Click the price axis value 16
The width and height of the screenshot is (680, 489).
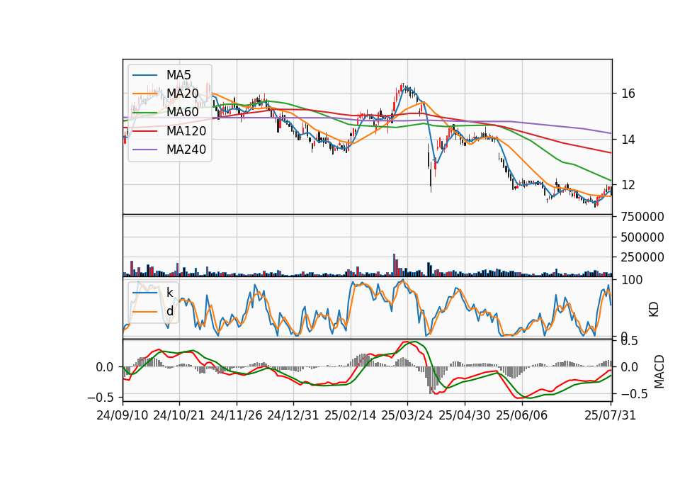(628, 94)
